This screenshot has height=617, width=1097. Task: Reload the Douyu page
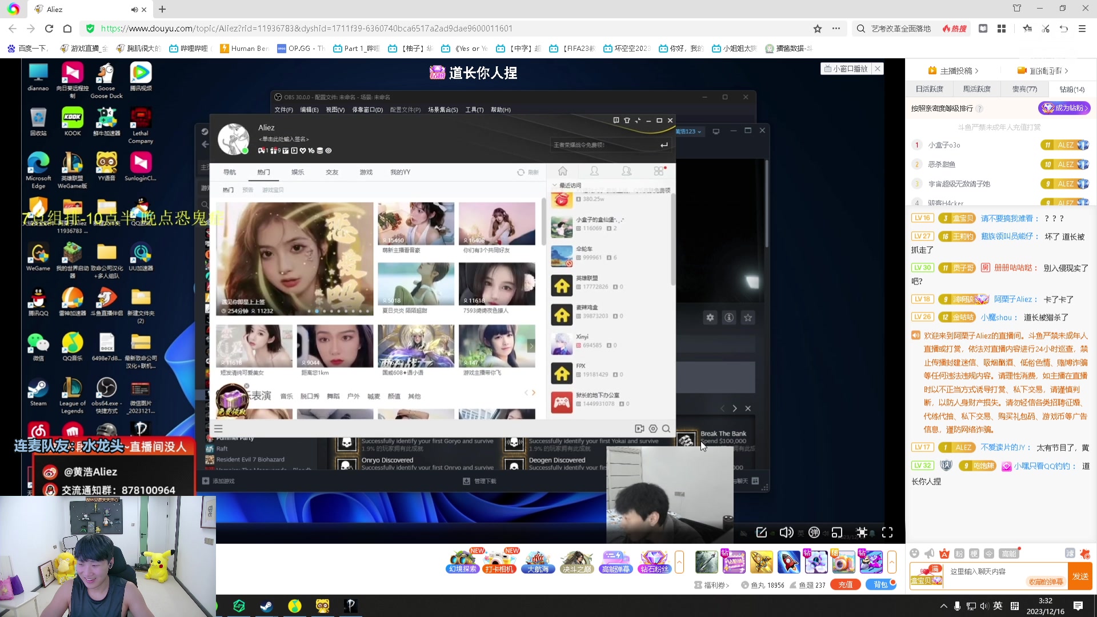pyautogui.click(x=49, y=29)
